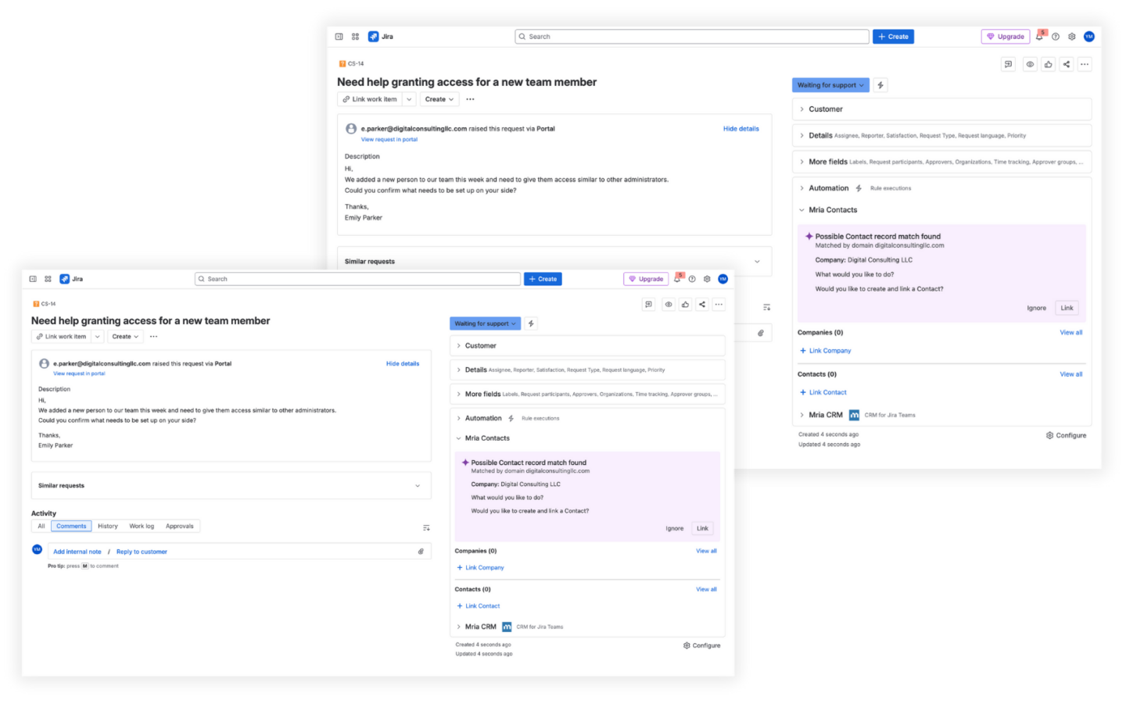Image resolution: width=1126 pixels, height=704 pixels.
Task: Select the Approvals tab
Action: coord(180,526)
